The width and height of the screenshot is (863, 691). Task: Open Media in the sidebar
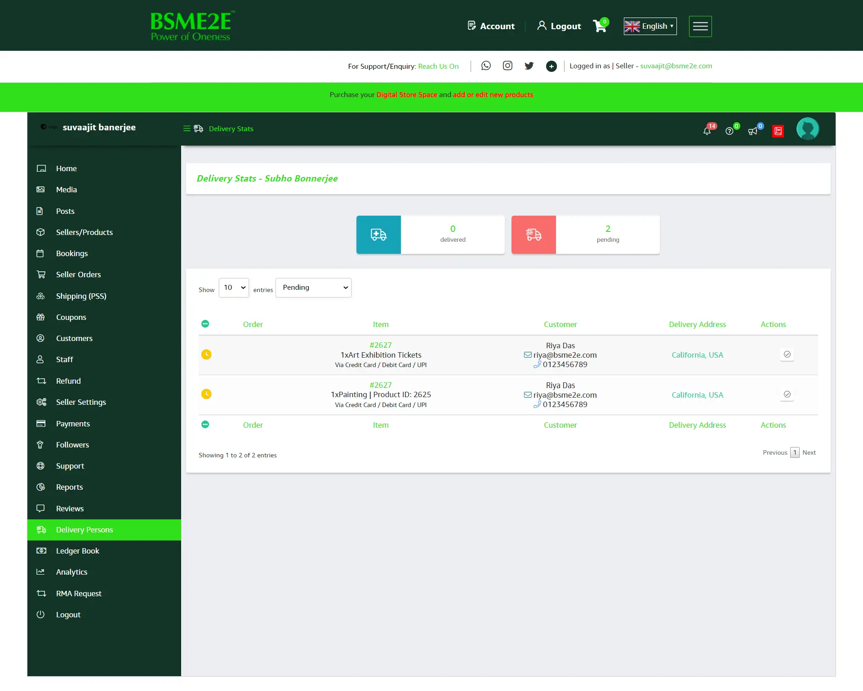104,190
